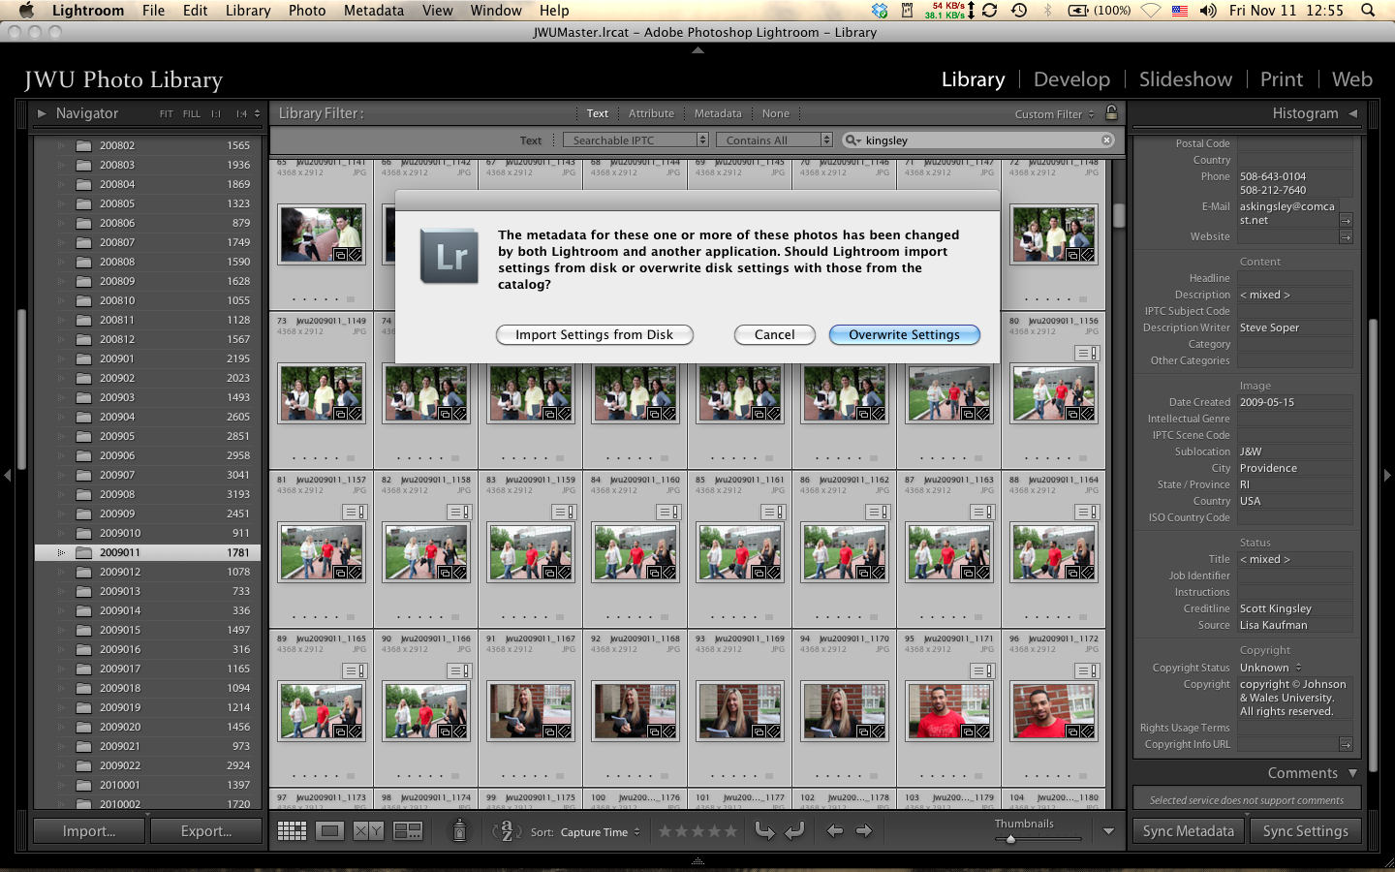This screenshot has width=1395, height=872.
Task: Open Searchable IPTC dropdown
Action: (x=635, y=140)
